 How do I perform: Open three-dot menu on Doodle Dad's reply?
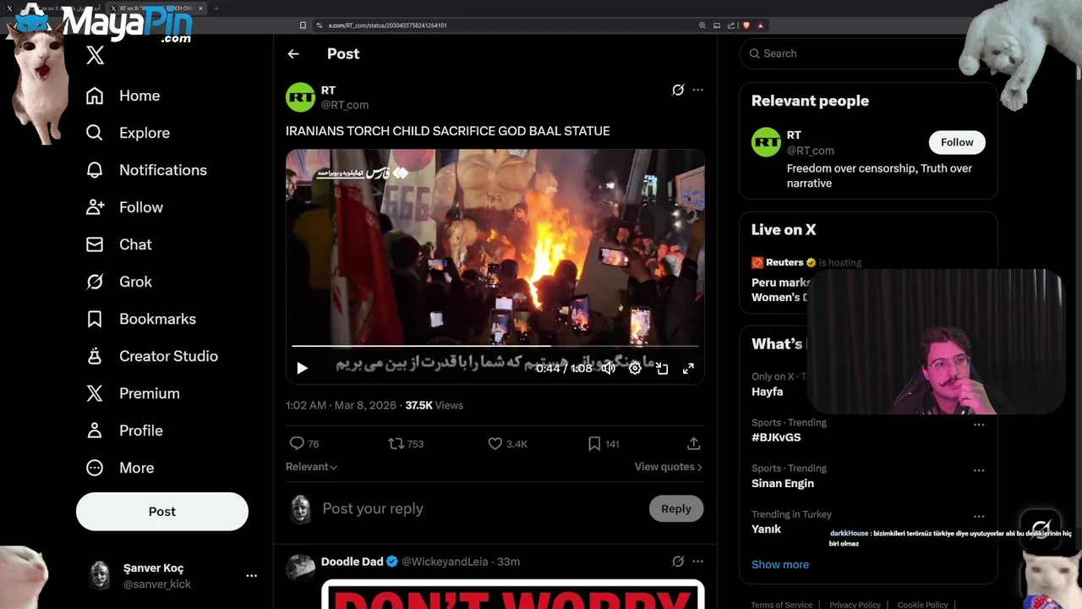tap(697, 562)
